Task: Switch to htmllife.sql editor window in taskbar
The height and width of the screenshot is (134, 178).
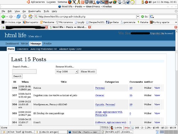Action: (117, 132)
